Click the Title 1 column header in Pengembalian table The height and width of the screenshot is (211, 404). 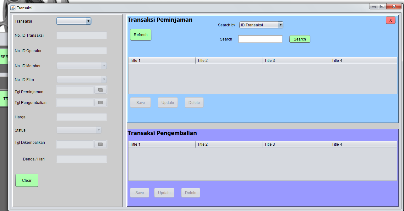pos(161,144)
